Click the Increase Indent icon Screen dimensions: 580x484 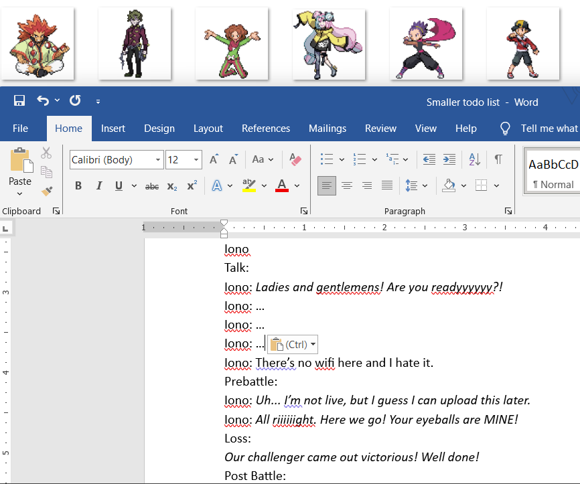[449, 159]
